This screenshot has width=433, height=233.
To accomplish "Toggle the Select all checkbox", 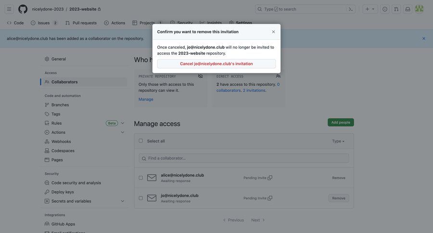I will point(141,141).
